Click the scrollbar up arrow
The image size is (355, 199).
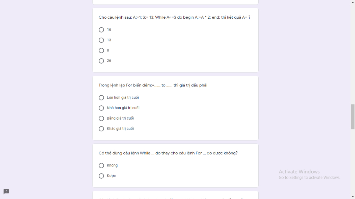(353, 2)
